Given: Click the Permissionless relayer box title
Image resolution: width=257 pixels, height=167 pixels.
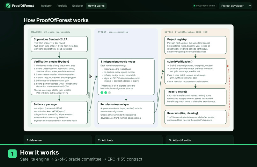Looking at the screenshot, I should pyautogui.click(x=115, y=104).
